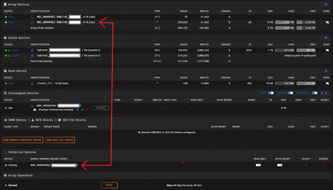Click the Parity green status indicator
333x190 pixels.
coord(6,17)
